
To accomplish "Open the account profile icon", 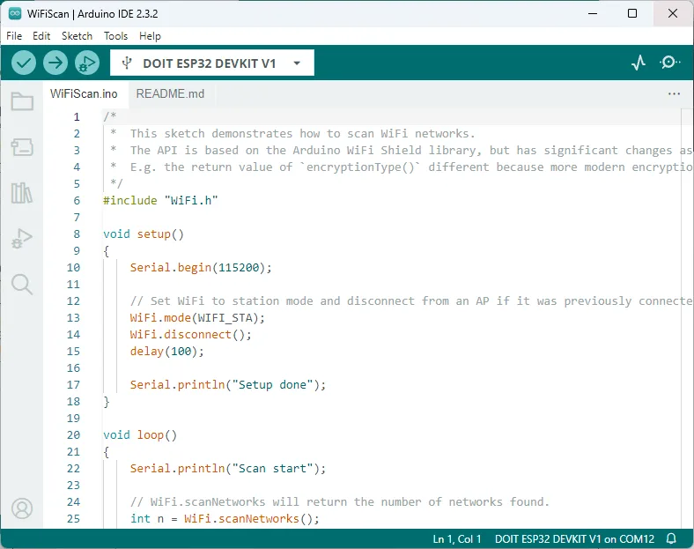I will [22, 508].
